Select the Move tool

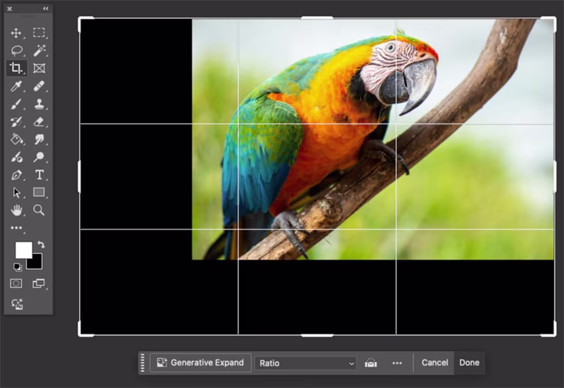click(x=17, y=32)
